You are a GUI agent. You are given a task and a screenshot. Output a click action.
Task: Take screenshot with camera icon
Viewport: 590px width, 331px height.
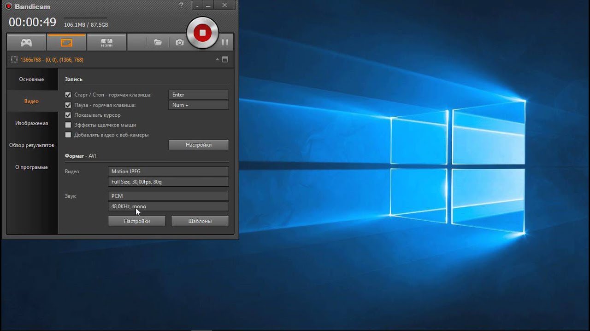pos(179,42)
